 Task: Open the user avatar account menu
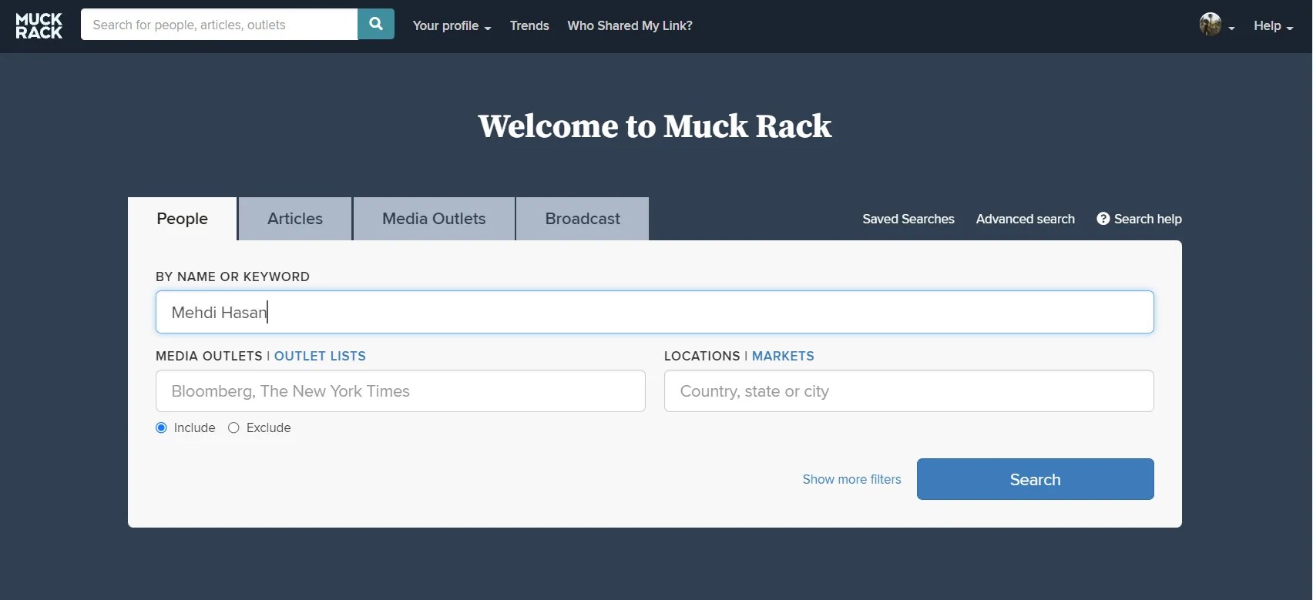click(1217, 25)
